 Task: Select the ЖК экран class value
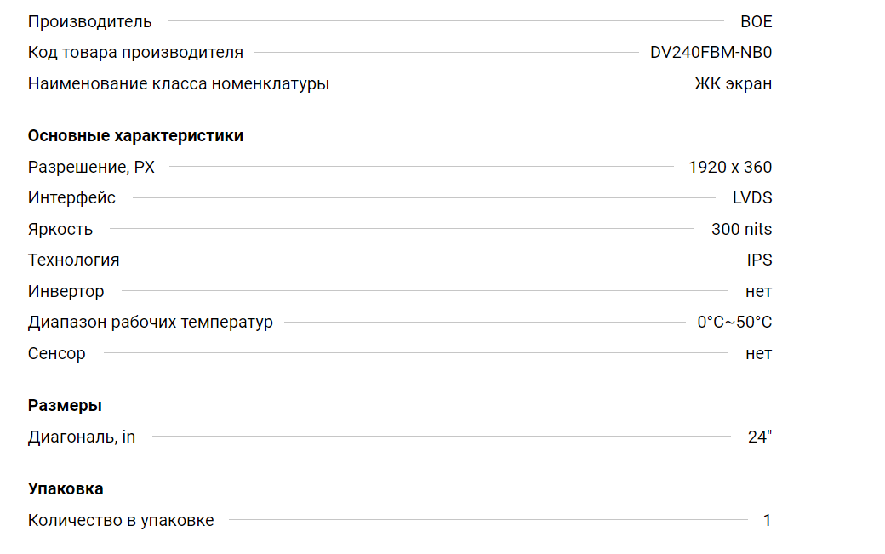pos(734,84)
